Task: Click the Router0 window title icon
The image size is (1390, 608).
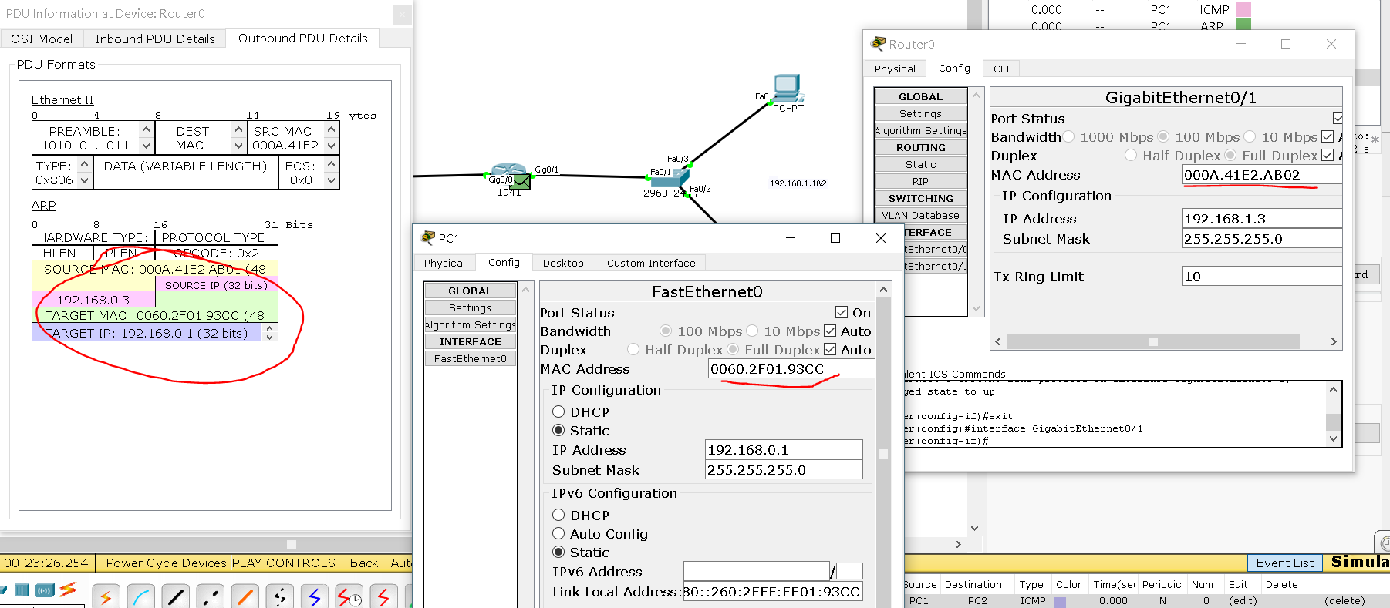Action: (x=878, y=44)
